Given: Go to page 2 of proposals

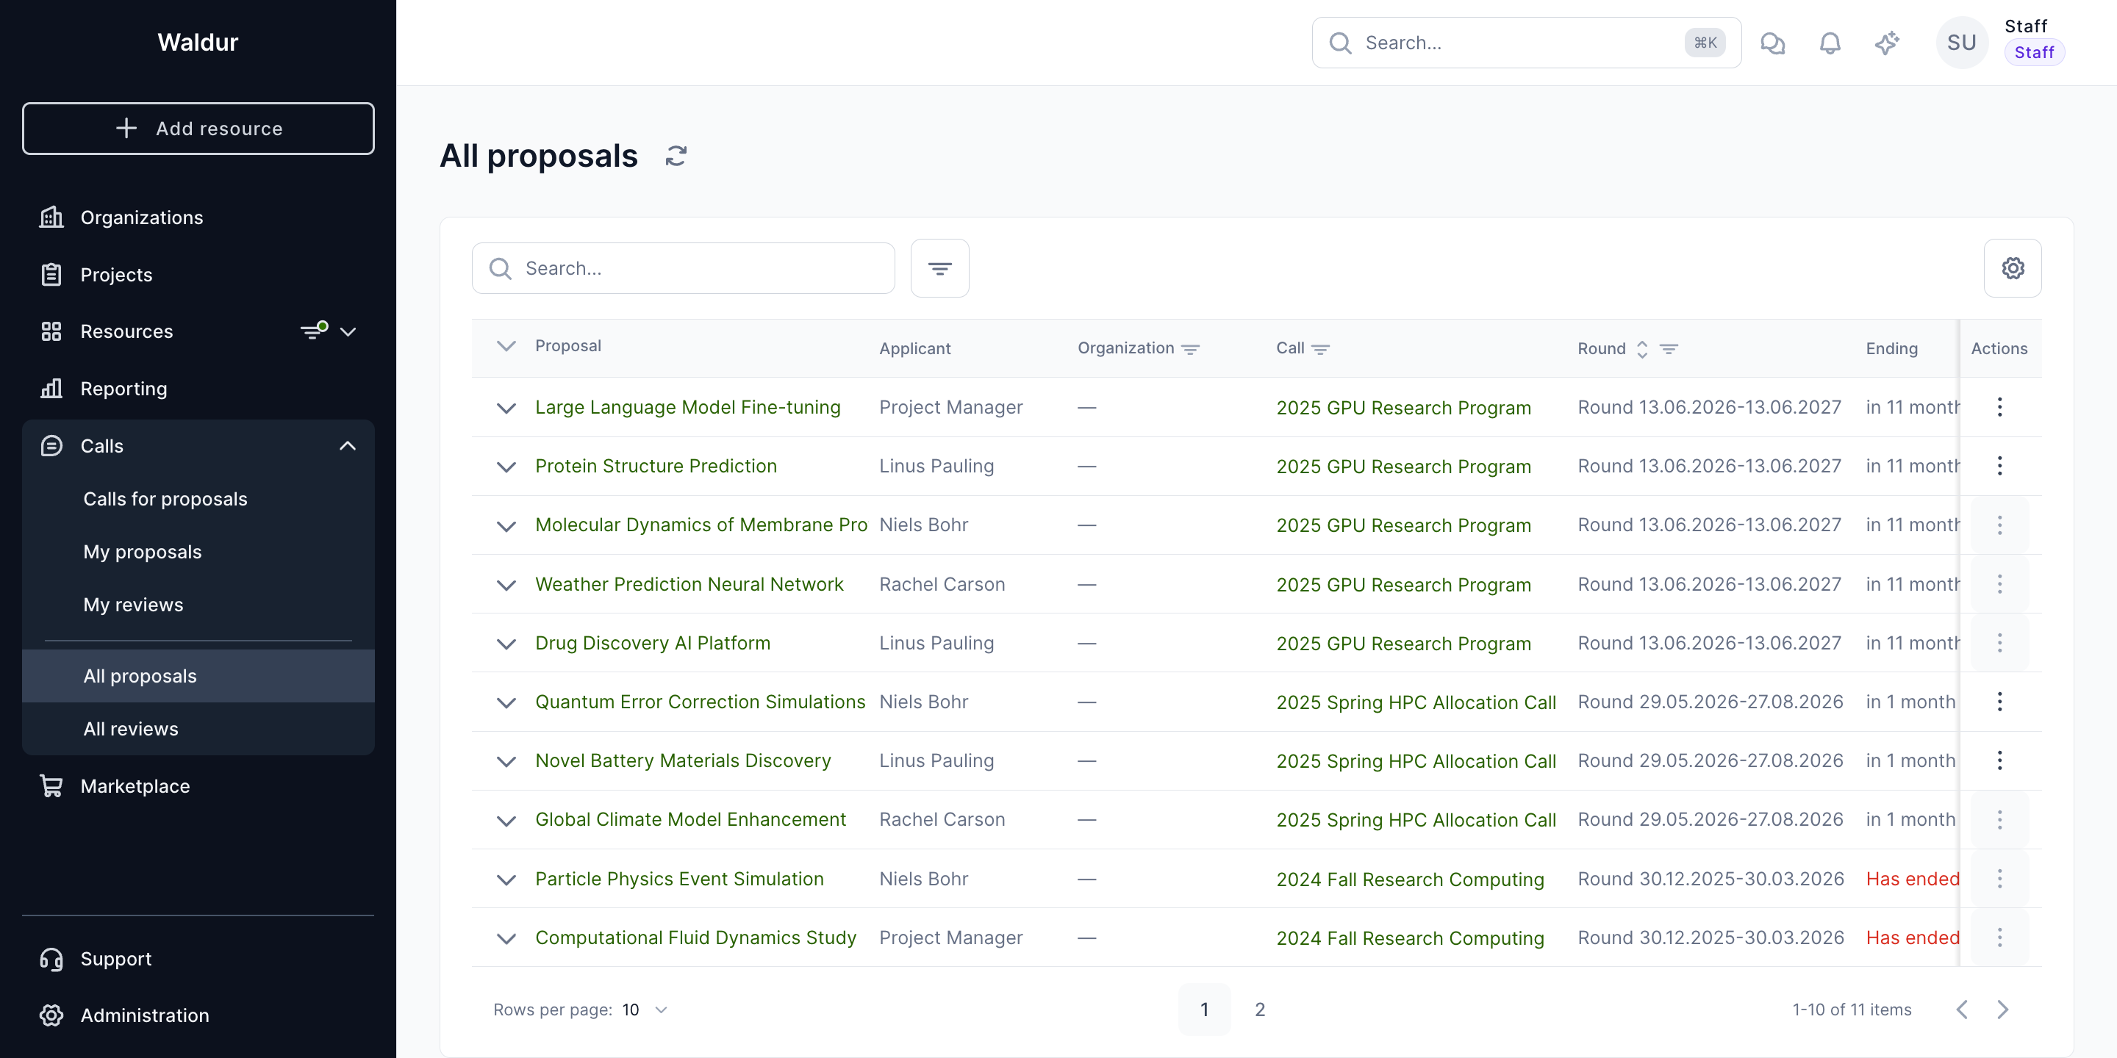Looking at the screenshot, I should [x=1259, y=1010].
